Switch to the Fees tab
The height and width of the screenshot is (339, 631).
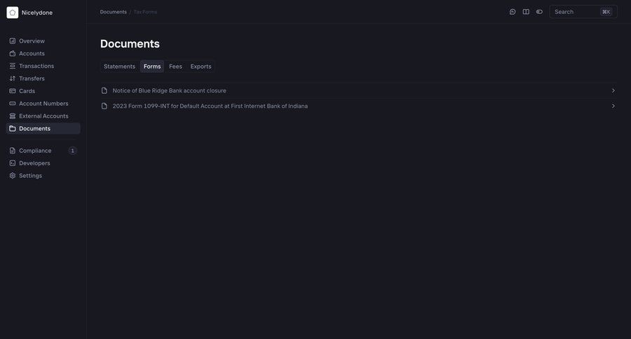[x=175, y=67]
